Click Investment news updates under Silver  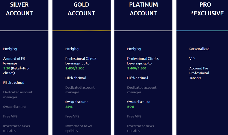pyautogui.click(x=17, y=128)
